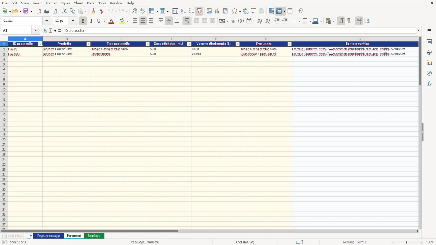Open the File menu
Viewport: 436px width, 245px height.
pos(4,3)
